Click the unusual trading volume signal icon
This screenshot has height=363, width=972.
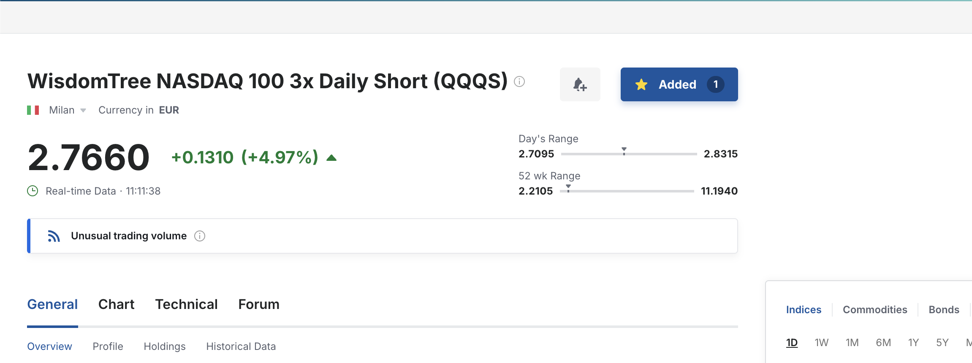54,236
